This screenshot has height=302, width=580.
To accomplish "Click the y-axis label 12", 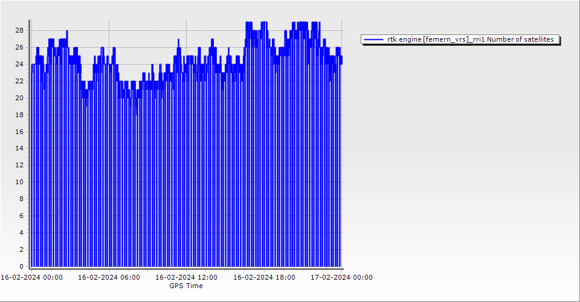I will (x=19, y=165).
